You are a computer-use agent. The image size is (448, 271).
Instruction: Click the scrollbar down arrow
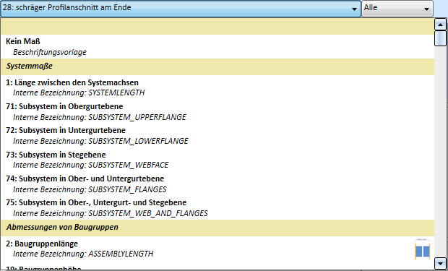pyautogui.click(x=440, y=263)
